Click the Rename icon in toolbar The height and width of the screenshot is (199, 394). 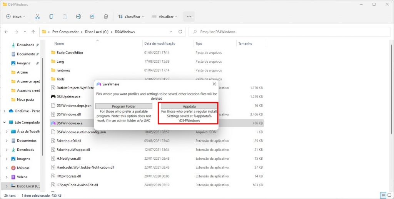point(78,17)
